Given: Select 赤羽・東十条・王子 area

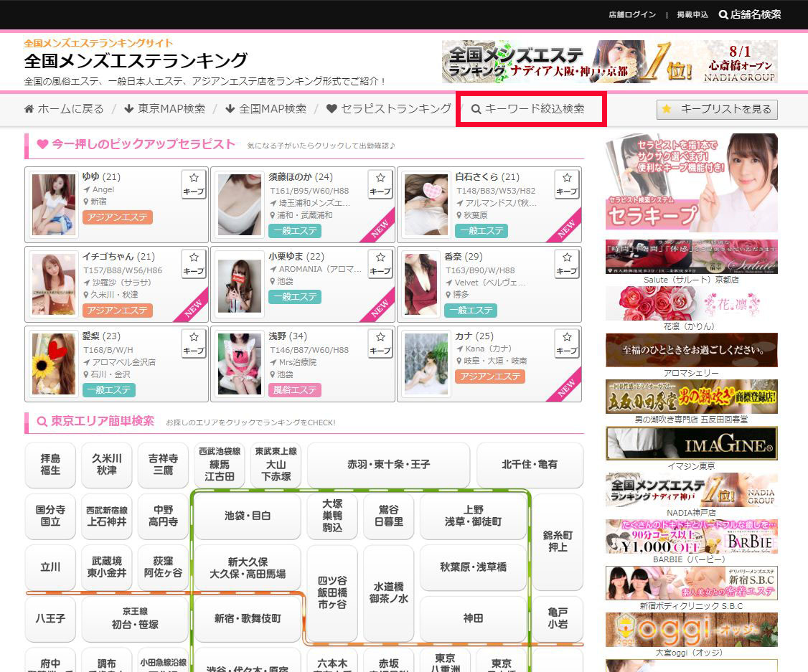Looking at the screenshot, I should click(388, 465).
